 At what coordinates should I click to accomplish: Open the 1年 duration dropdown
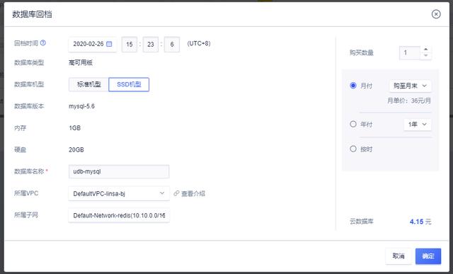(x=418, y=125)
